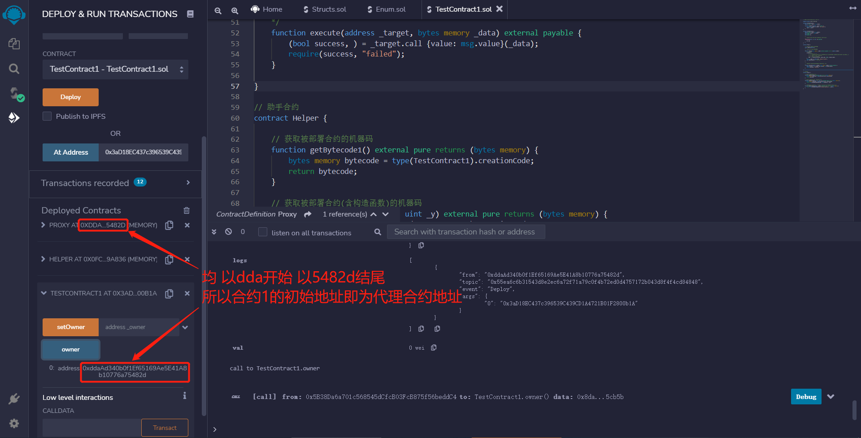Screen dimensions: 861x438
Task: Open the File explorer sidebar icon
Action: point(14,43)
